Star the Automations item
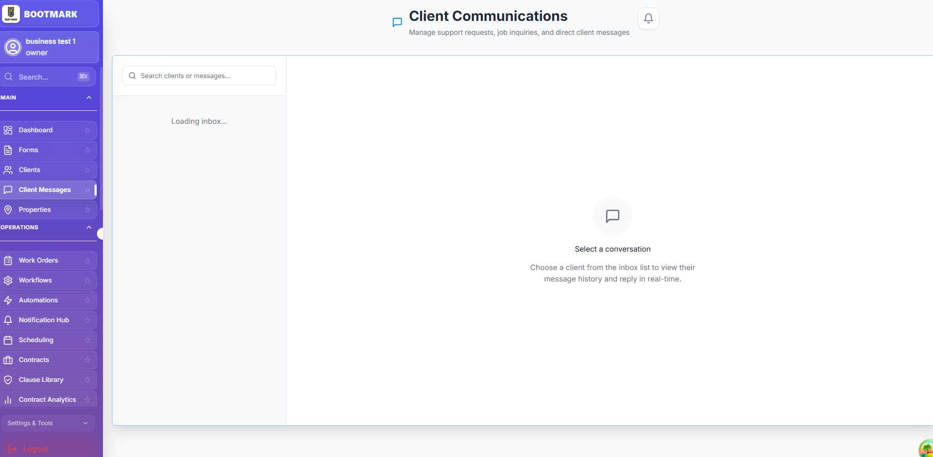Screen dimensions: 933x457 pyautogui.click(x=88, y=300)
